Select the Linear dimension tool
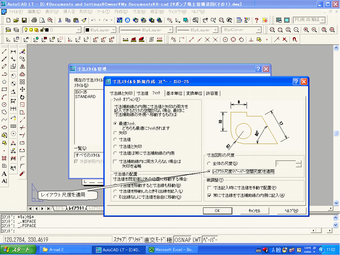 pos(13,52)
